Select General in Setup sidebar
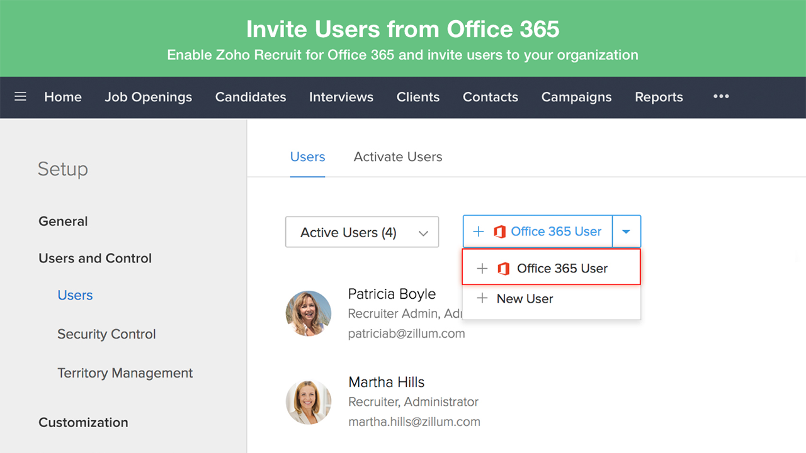The image size is (806, 453). click(63, 221)
